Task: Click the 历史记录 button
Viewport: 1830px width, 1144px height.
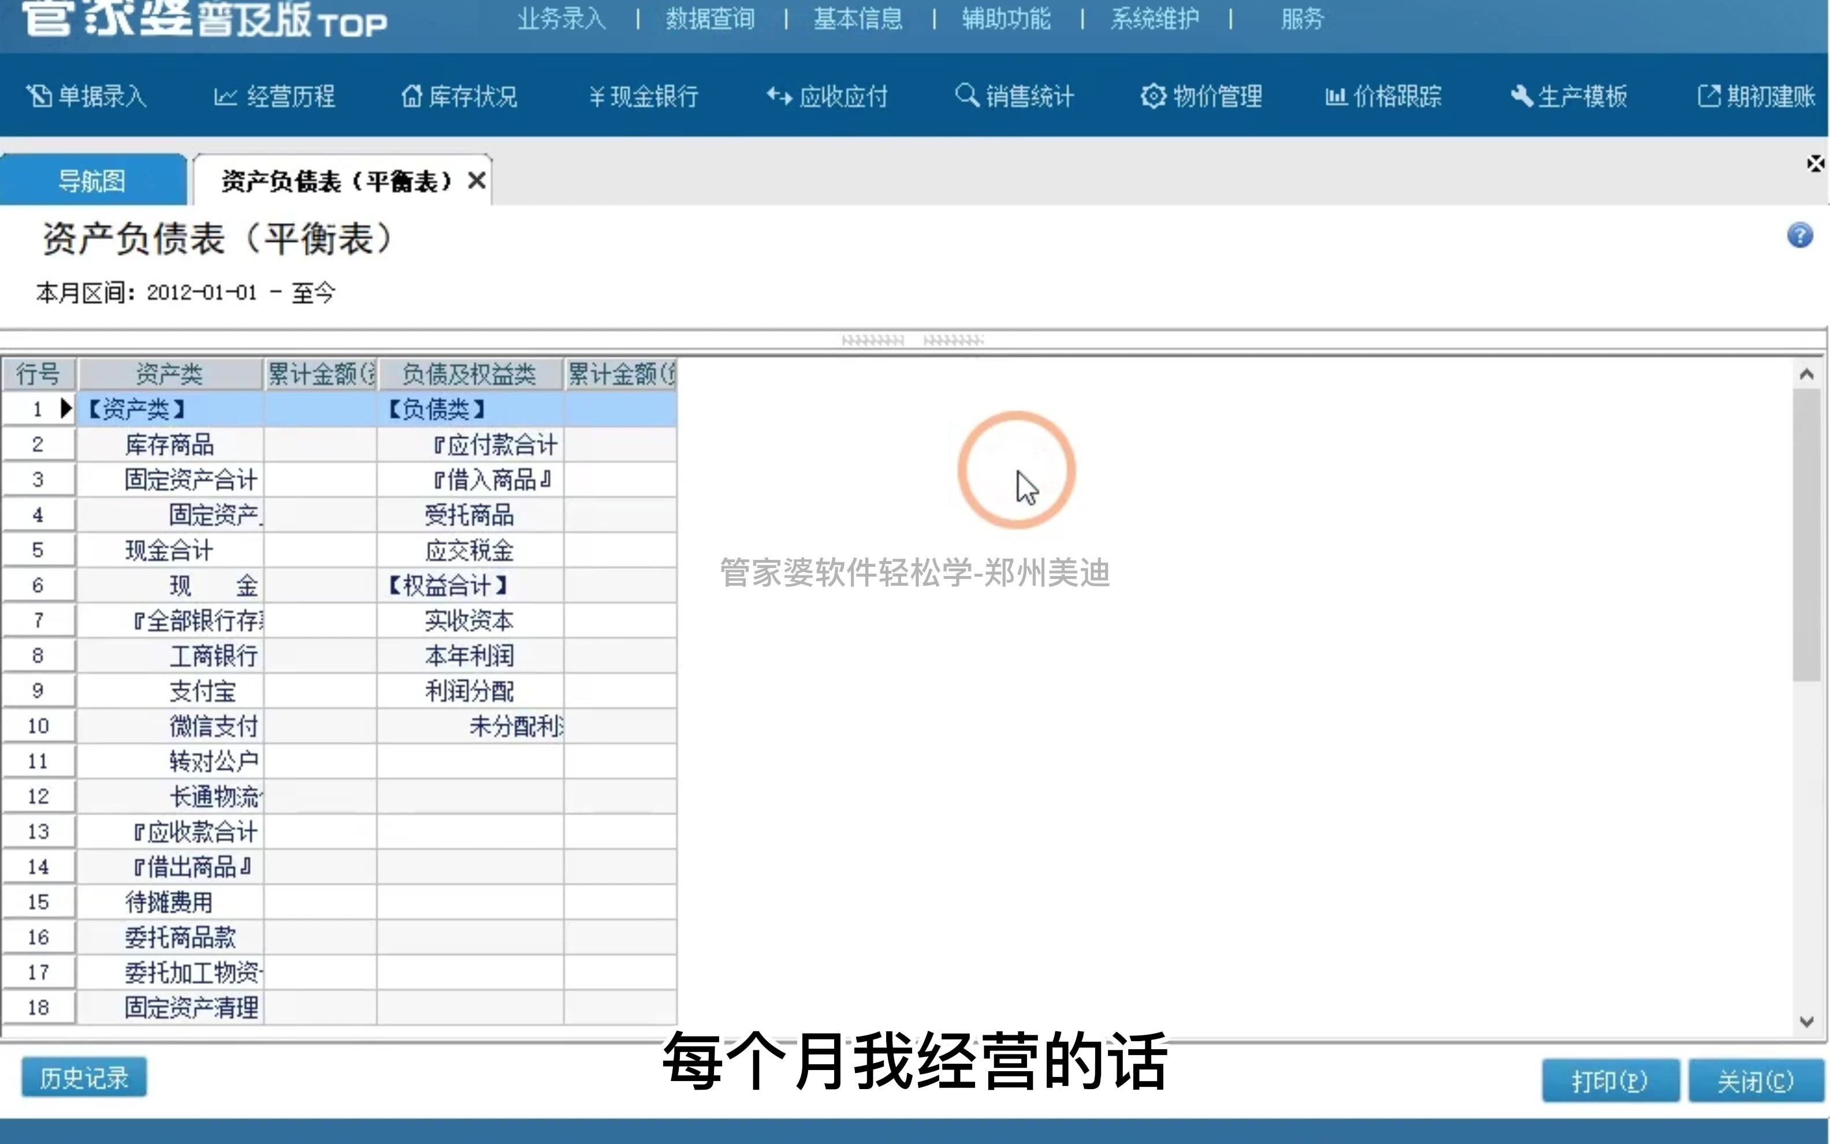Action: point(84,1078)
